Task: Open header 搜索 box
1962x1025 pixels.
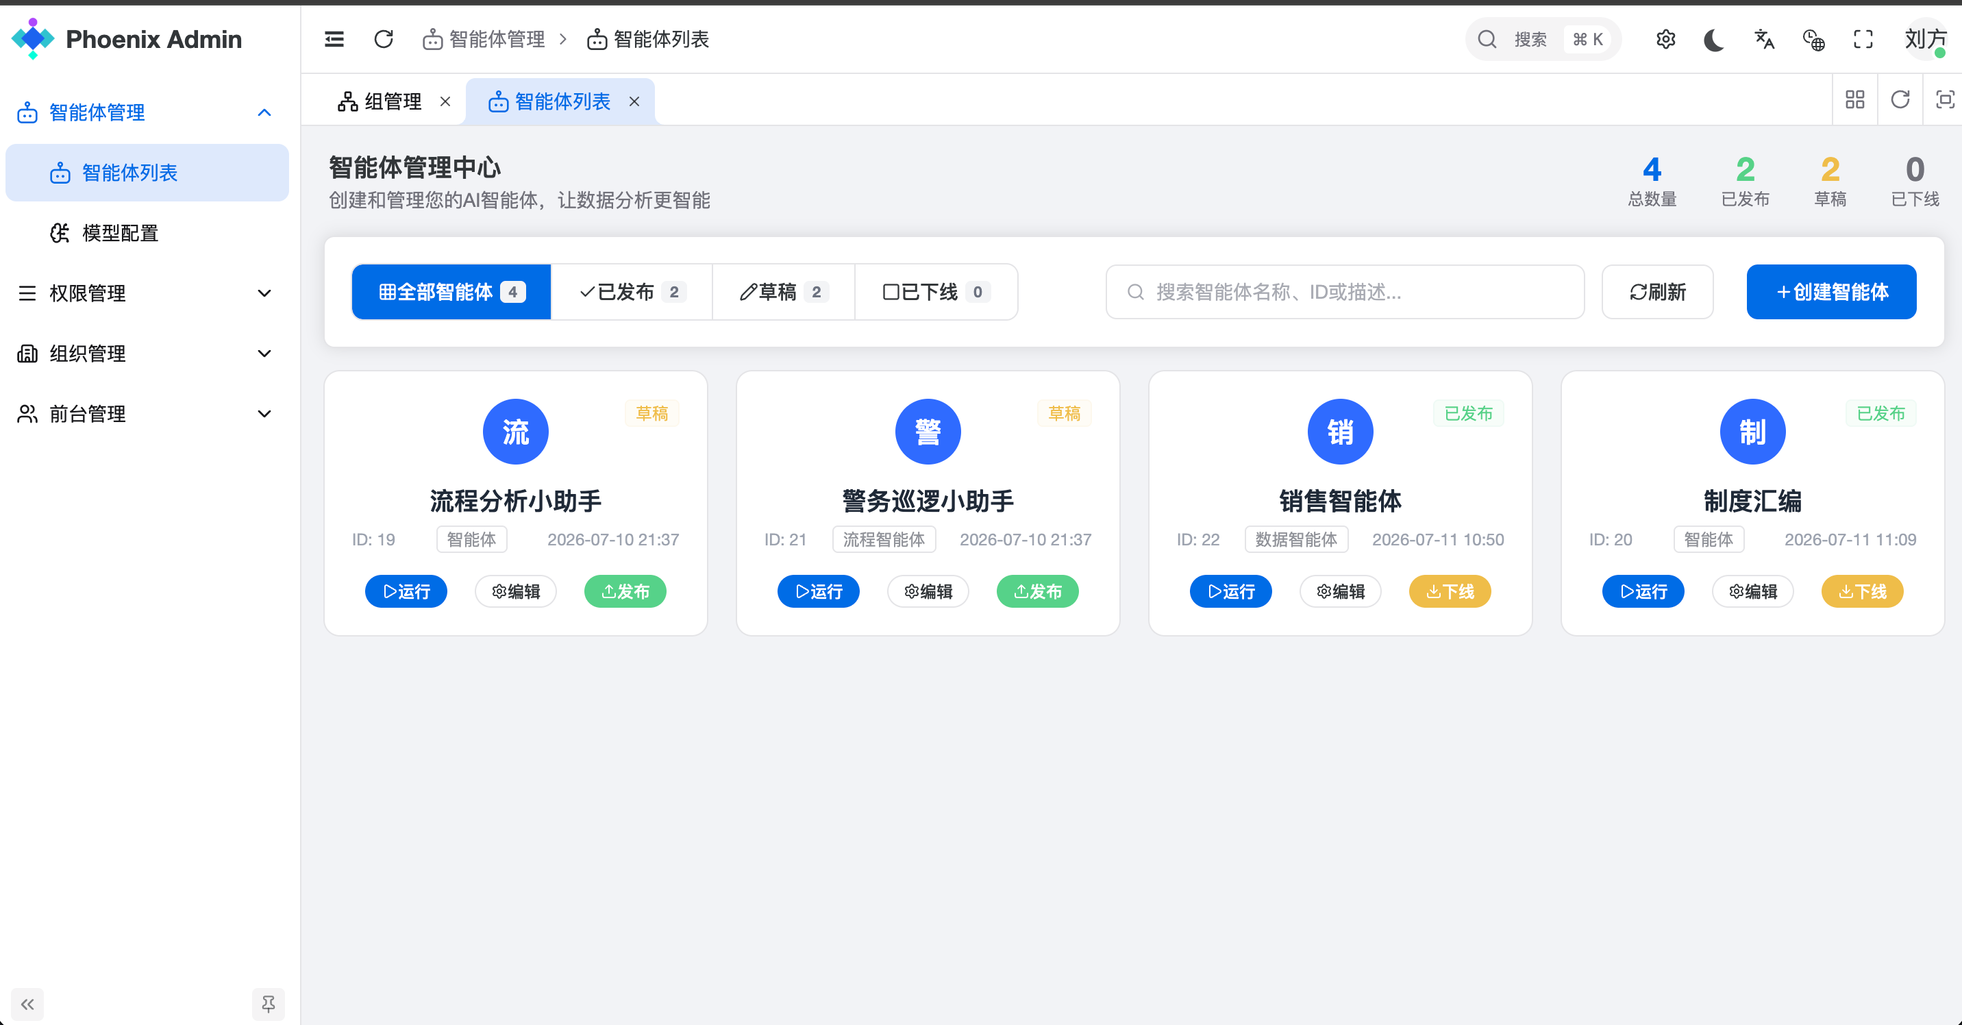Action: (1543, 39)
